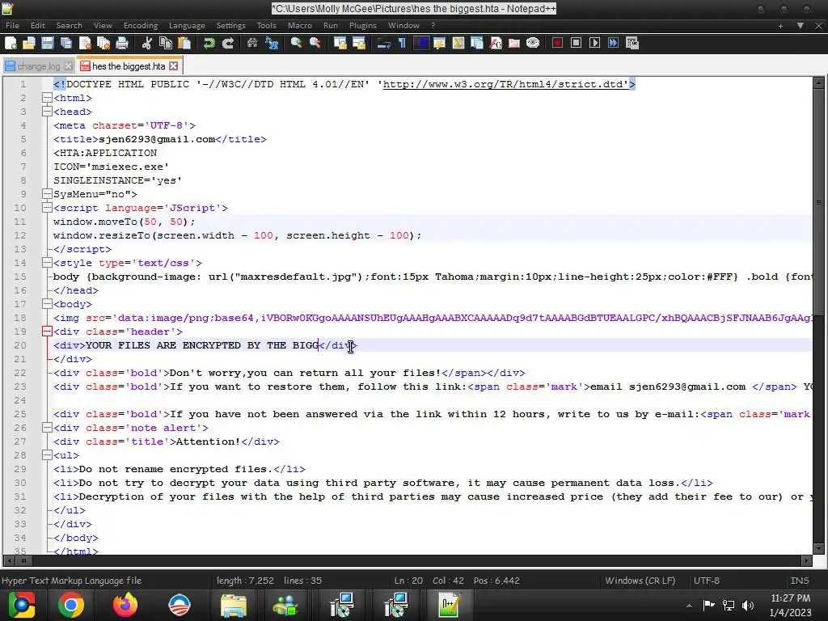
Task: Toggle Show All Characters pilcrow icon
Action: point(402,44)
